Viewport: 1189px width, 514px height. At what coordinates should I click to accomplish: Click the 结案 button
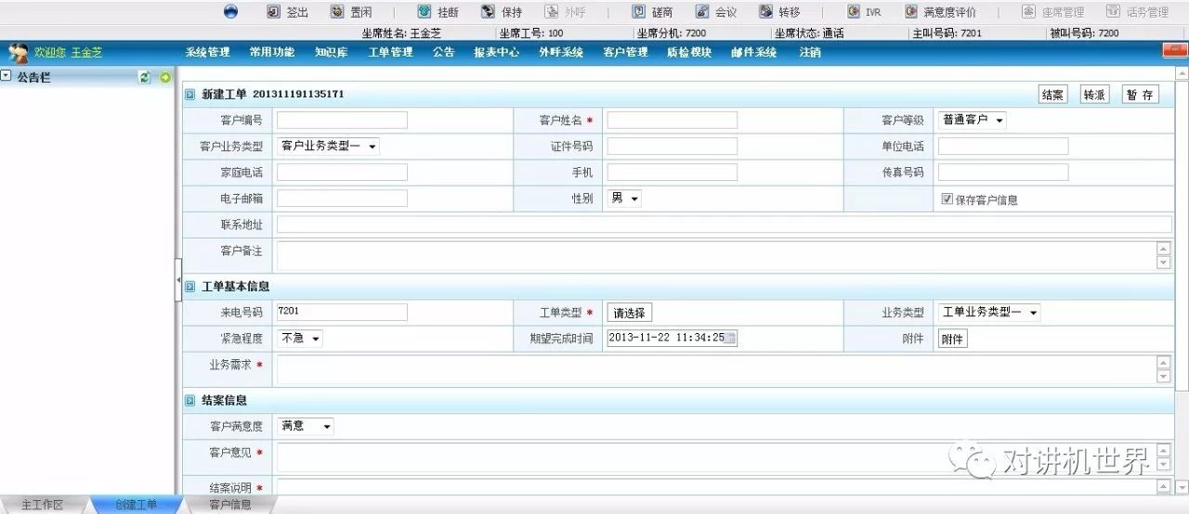(x=1052, y=95)
